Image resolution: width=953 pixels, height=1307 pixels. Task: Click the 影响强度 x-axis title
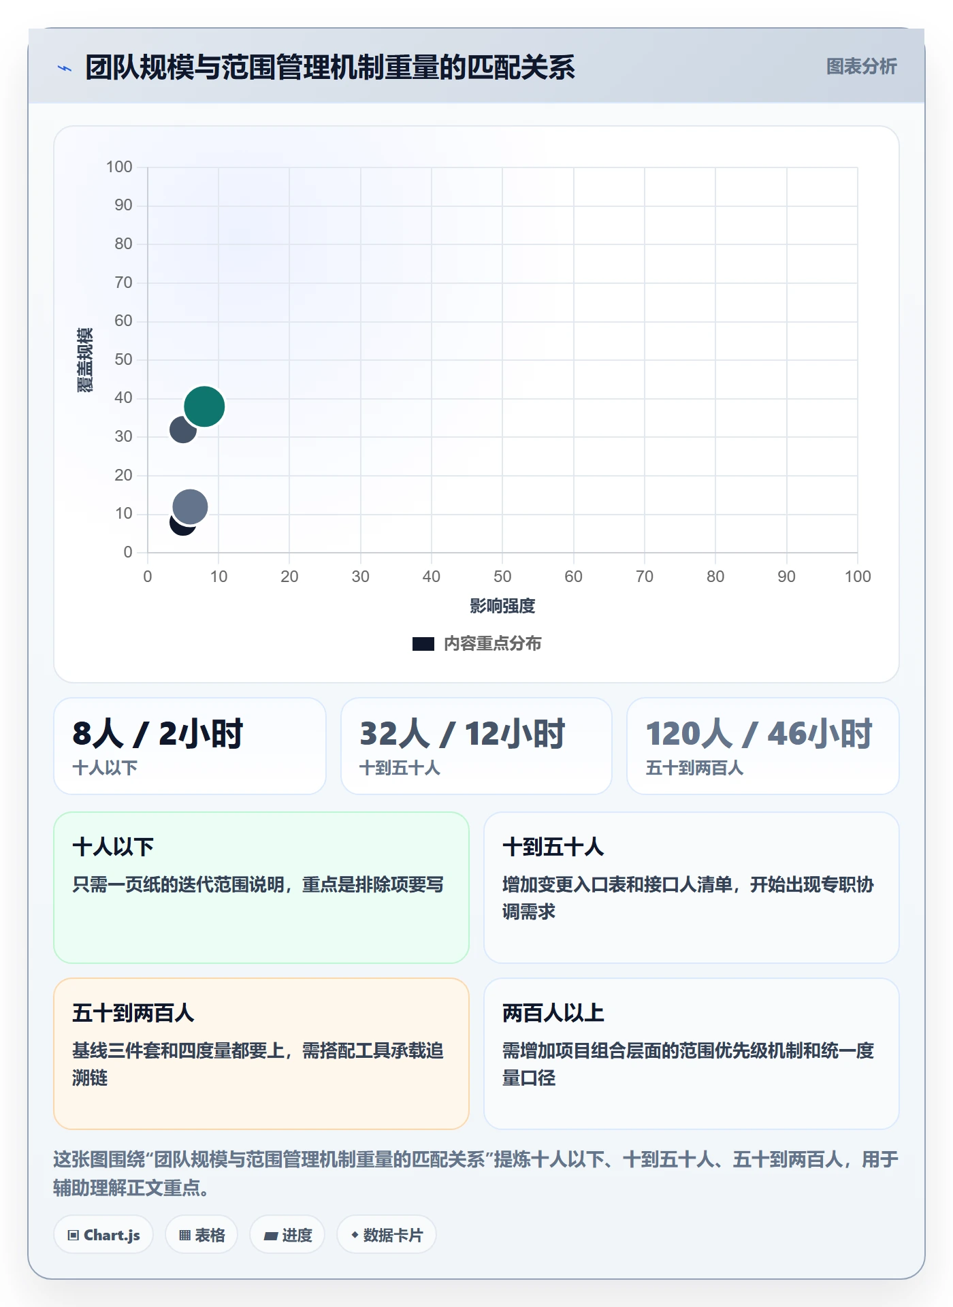[502, 606]
